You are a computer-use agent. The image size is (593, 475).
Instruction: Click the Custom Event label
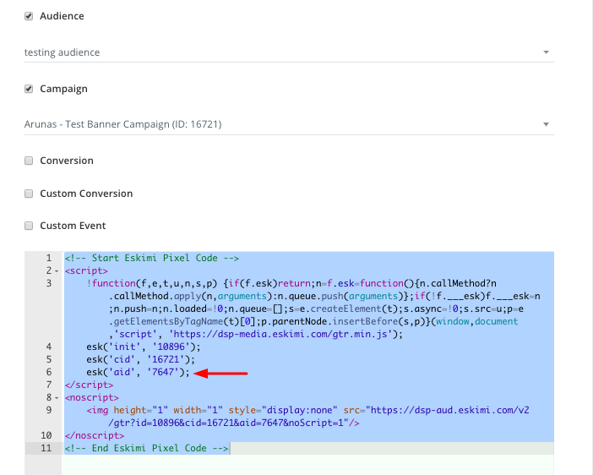coord(73,226)
